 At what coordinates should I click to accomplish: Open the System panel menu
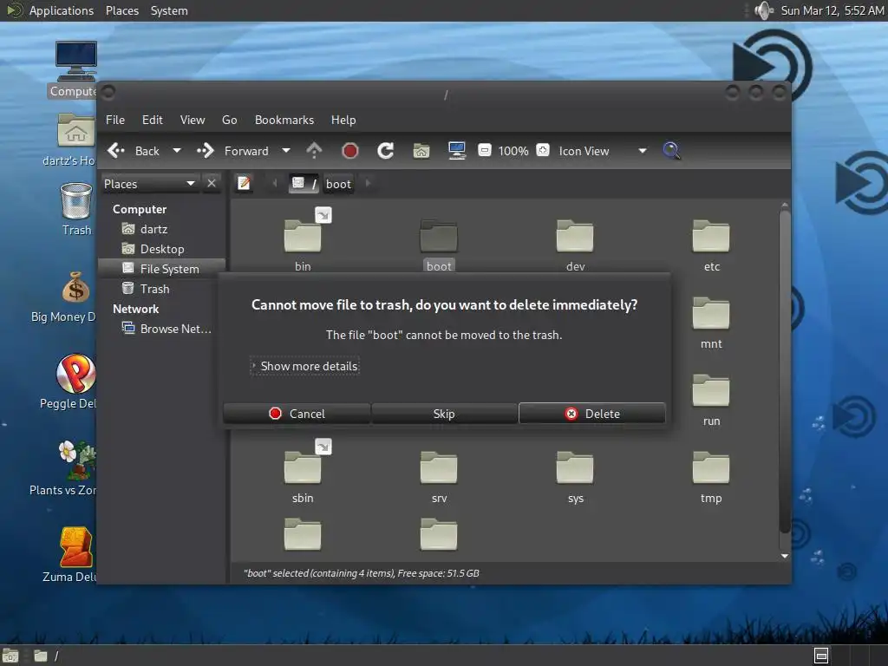[169, 10]
